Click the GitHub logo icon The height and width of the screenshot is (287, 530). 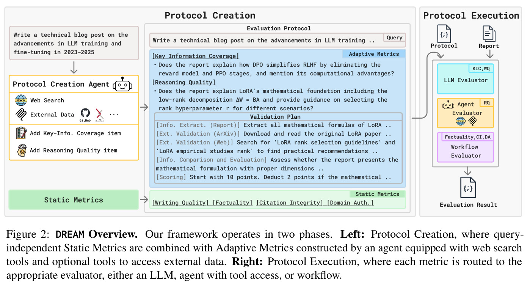tap(85, 113)
